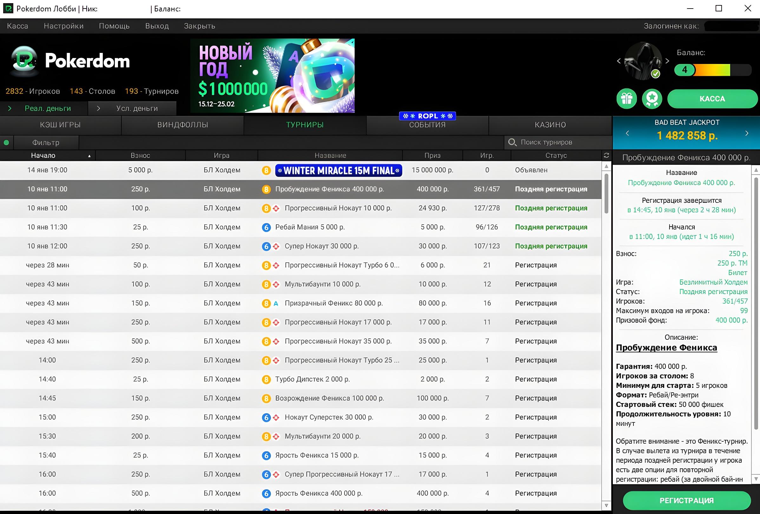Click the РЕГИСТРАЦИЯ button
Screen dimensions: 760x514
(686, 500)
